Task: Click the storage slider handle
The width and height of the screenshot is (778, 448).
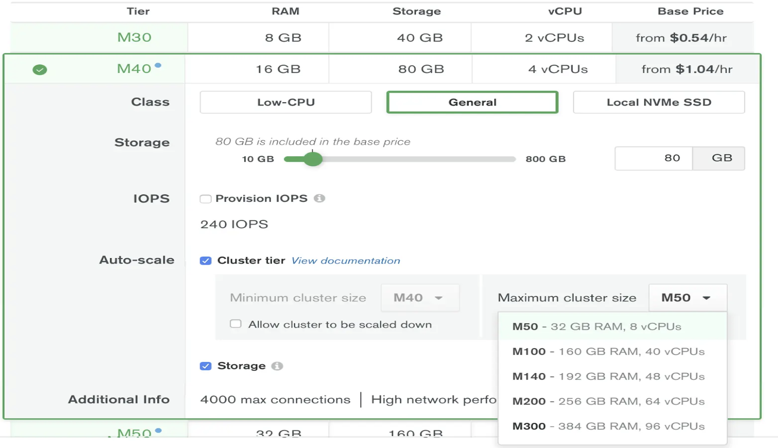Action: (312, 159)
